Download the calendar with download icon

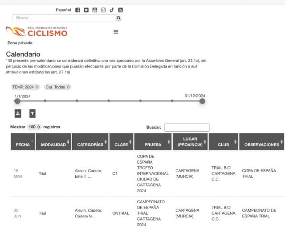tap(18, 113)
